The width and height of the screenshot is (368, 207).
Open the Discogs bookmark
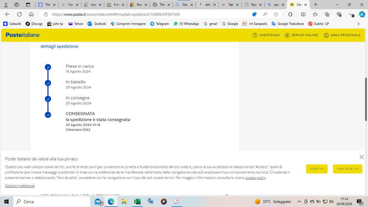(x=34, y=24)
